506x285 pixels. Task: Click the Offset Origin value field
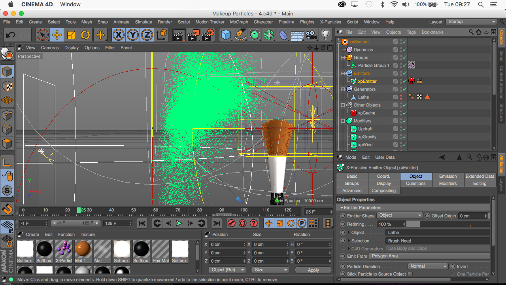click(x=473, y=216)
